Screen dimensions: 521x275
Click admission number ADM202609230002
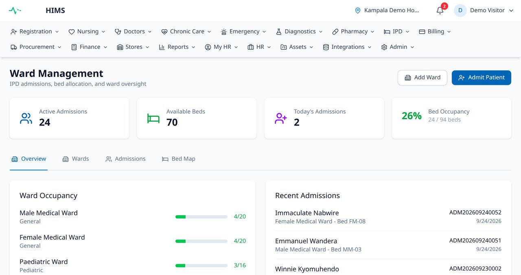(x=475, y=268)
